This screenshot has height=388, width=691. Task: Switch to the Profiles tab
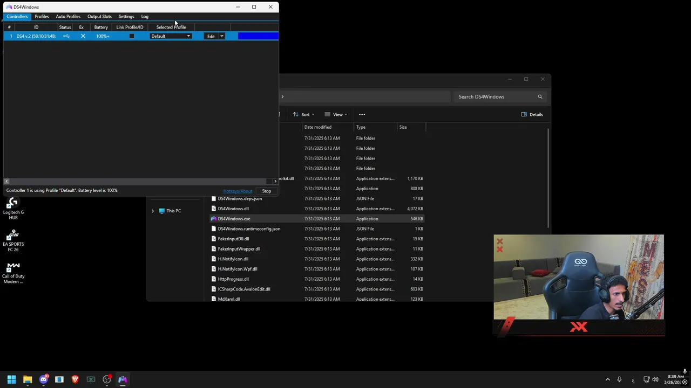42,16
